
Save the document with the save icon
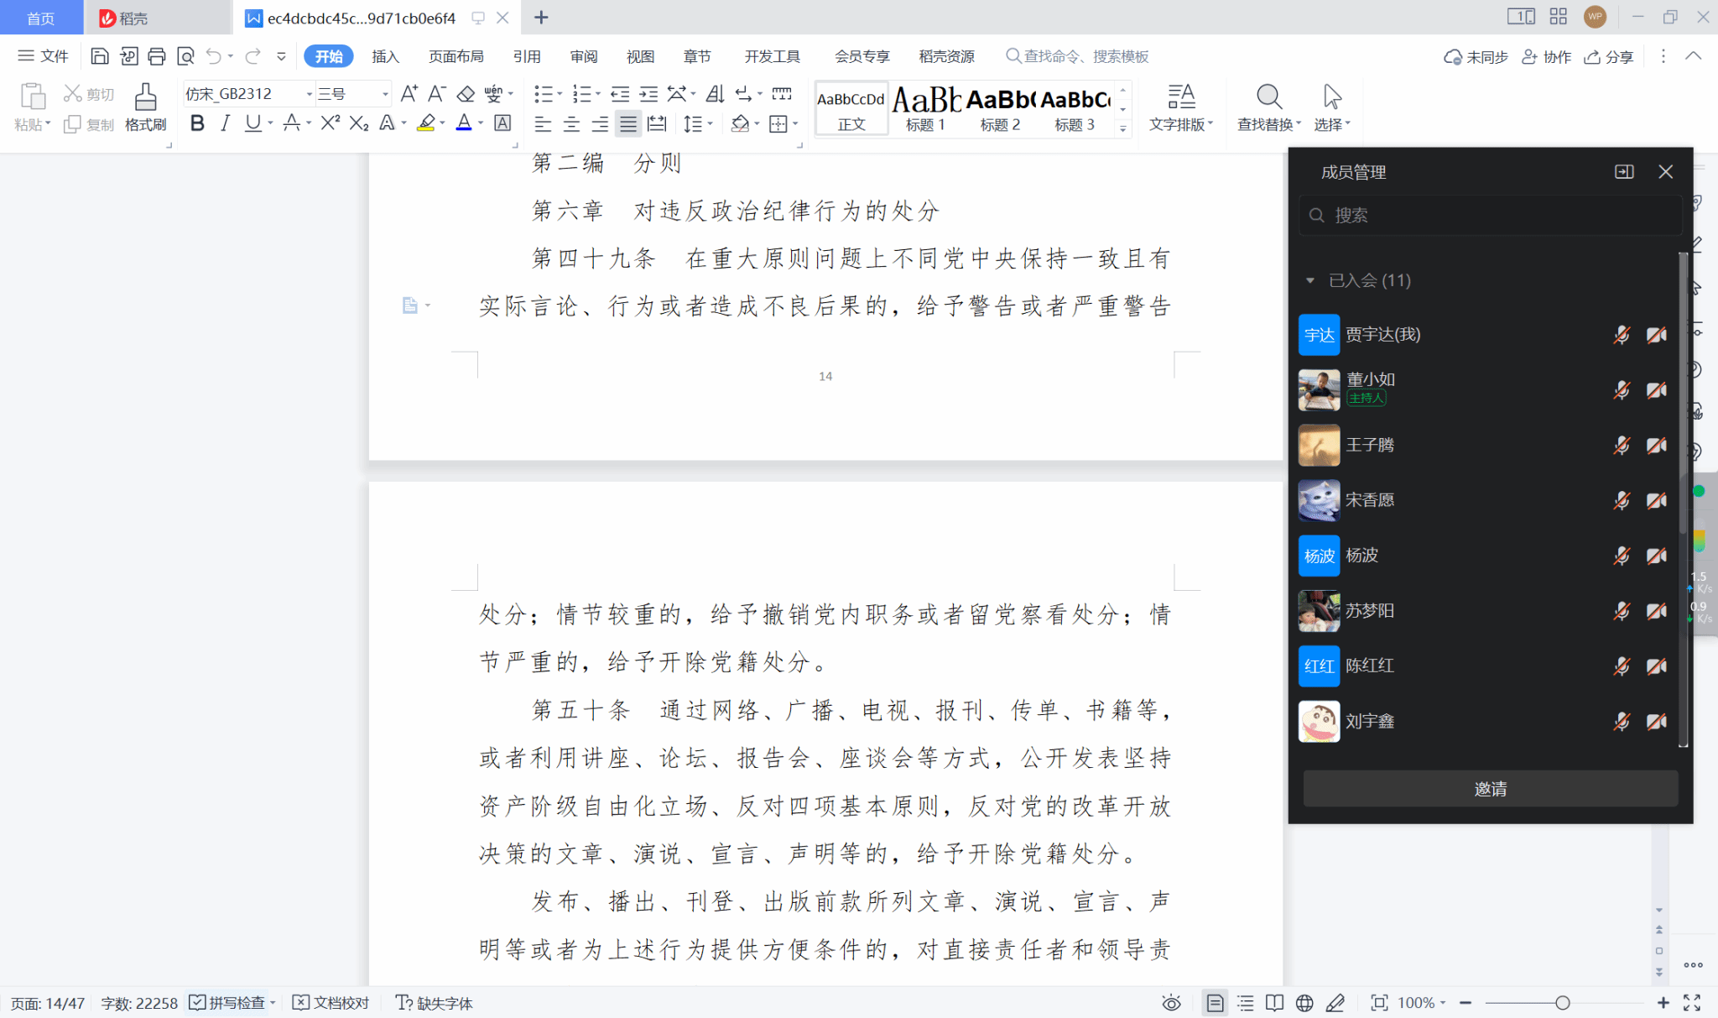(99, 56)
